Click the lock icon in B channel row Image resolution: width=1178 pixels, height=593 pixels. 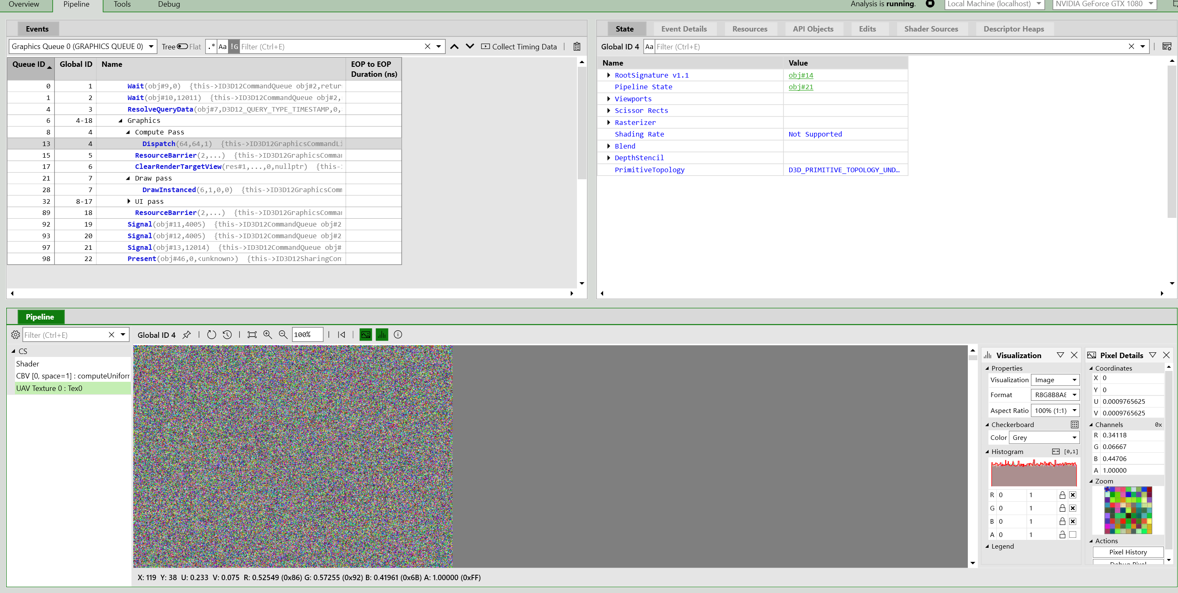point(1062,521)
